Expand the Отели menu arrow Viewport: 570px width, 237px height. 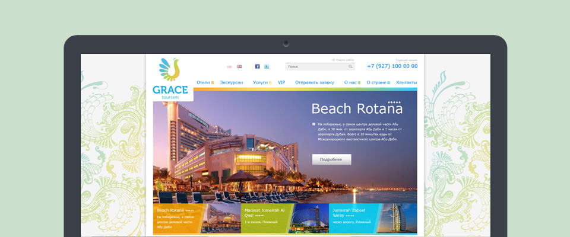[213, 83]
